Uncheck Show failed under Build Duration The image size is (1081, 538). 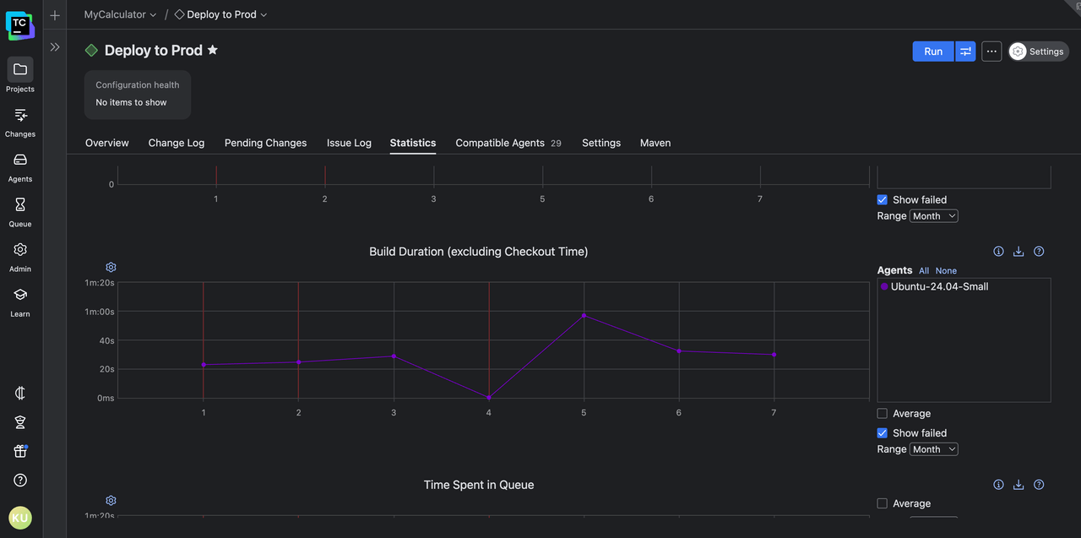pos(883,433)
